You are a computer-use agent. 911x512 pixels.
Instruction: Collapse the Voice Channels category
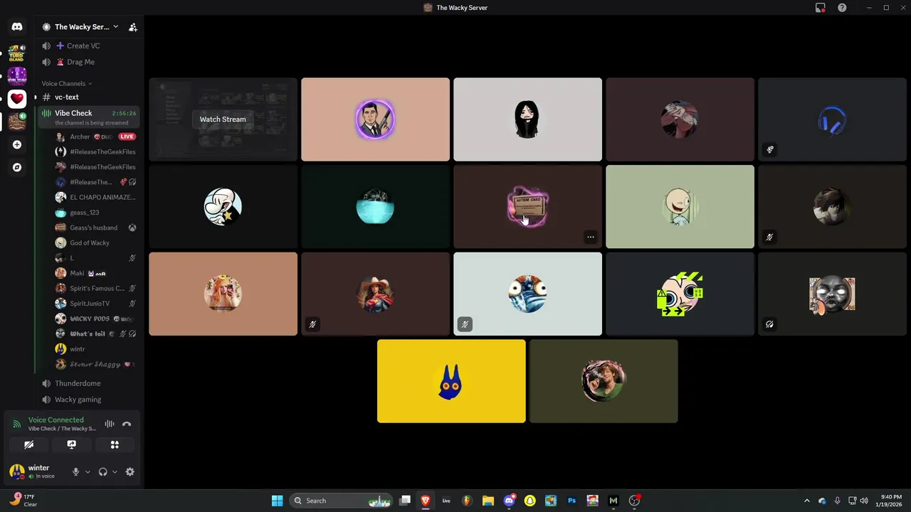pos(66,83)
